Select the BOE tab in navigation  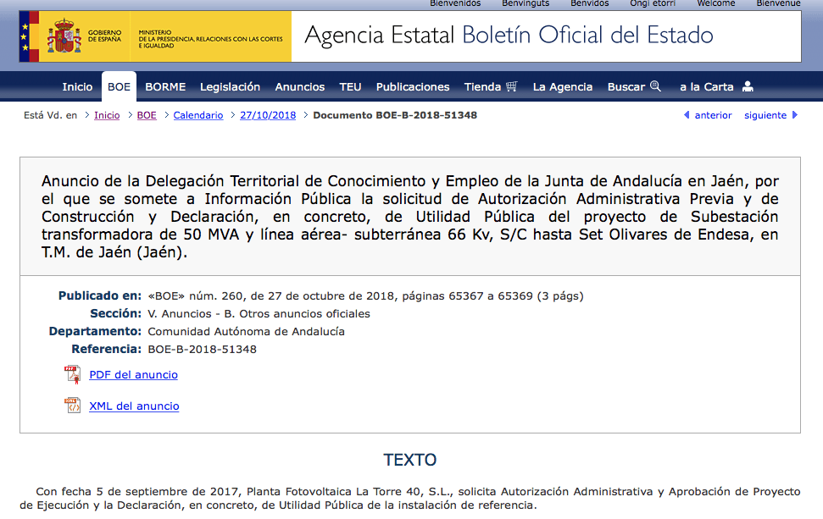tap(120, 86)
